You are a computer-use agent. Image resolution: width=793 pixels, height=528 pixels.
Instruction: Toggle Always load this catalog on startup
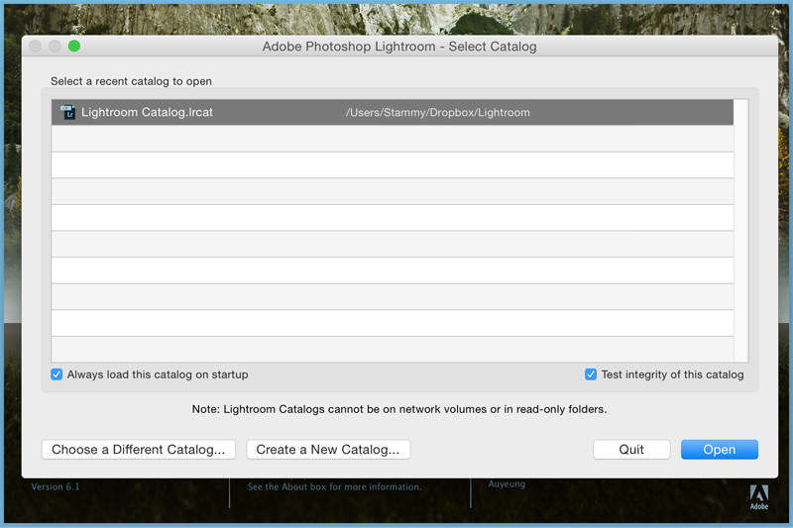point(57,374)
